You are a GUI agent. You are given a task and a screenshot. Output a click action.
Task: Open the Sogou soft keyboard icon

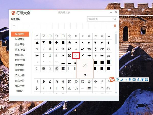click(134, 79)
